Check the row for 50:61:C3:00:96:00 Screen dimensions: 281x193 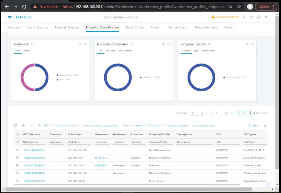[17, 165]
